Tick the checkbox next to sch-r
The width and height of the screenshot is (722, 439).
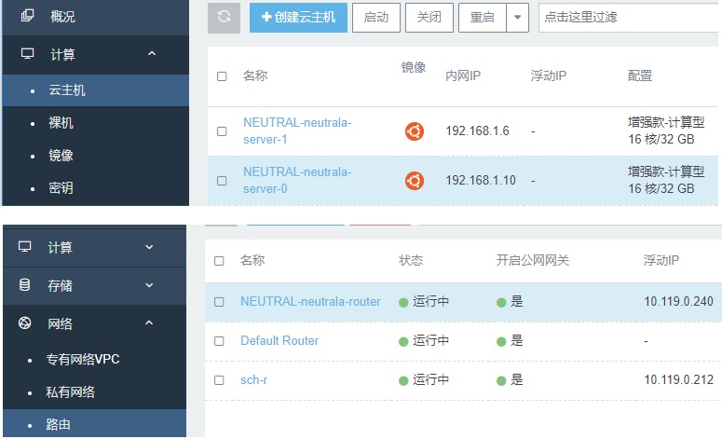[219, 380]
